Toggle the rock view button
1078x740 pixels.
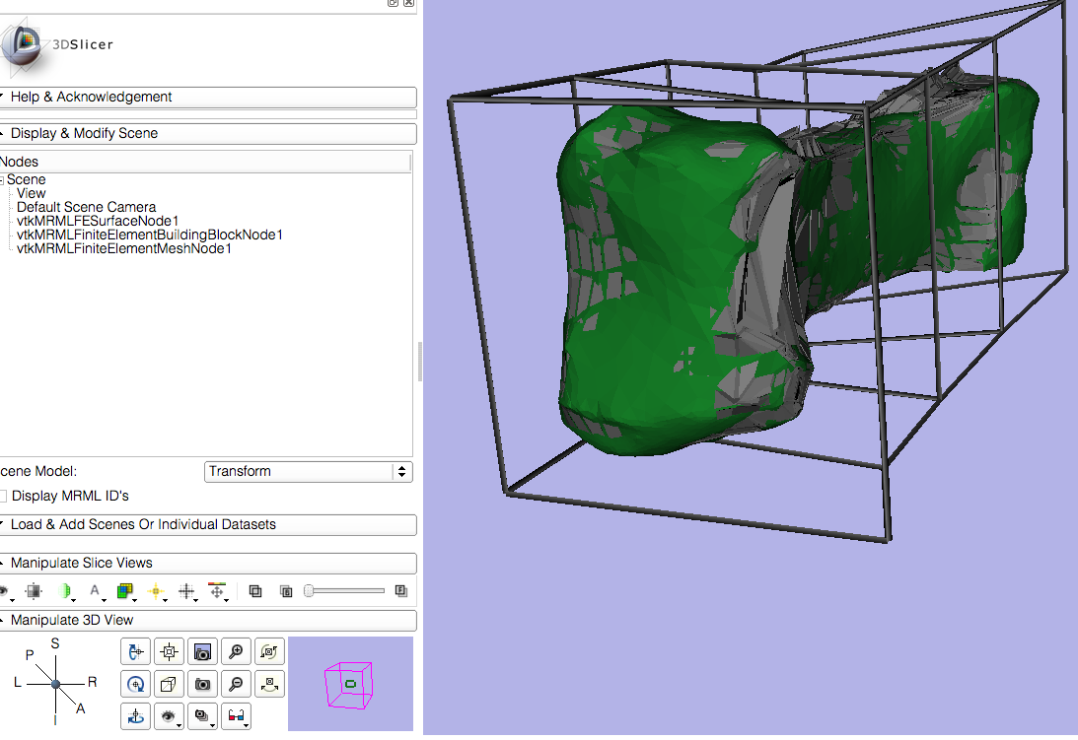(269, 684)
